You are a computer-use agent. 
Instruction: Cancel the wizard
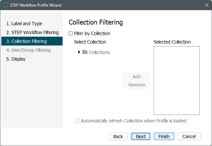click(189, 137)
